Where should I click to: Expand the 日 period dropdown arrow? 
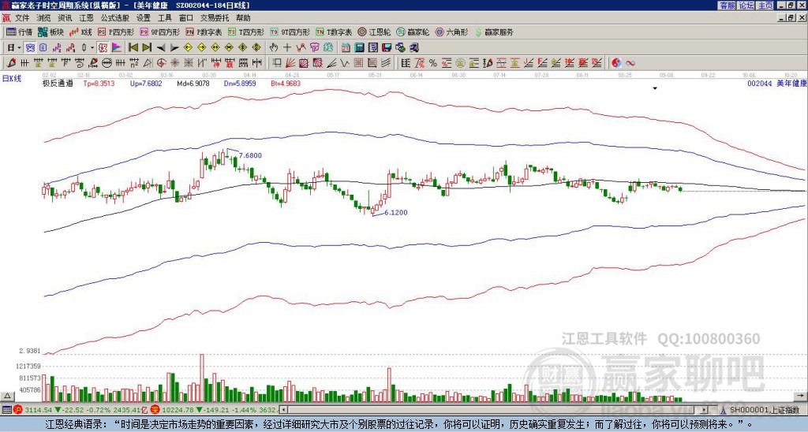19,48
